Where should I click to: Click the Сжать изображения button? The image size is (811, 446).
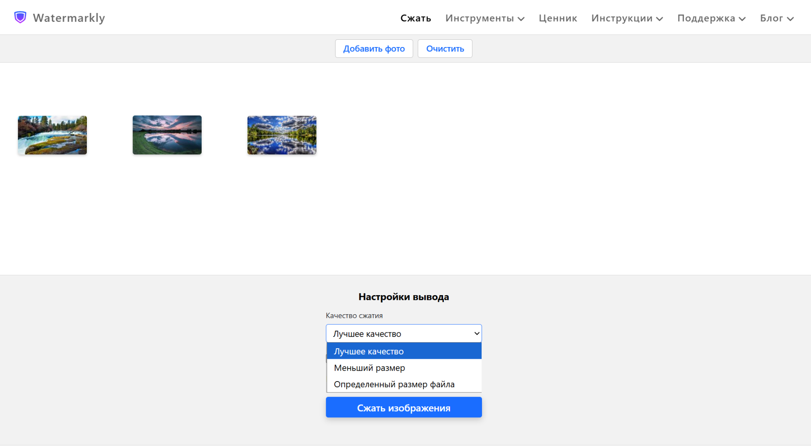point(404,407)
